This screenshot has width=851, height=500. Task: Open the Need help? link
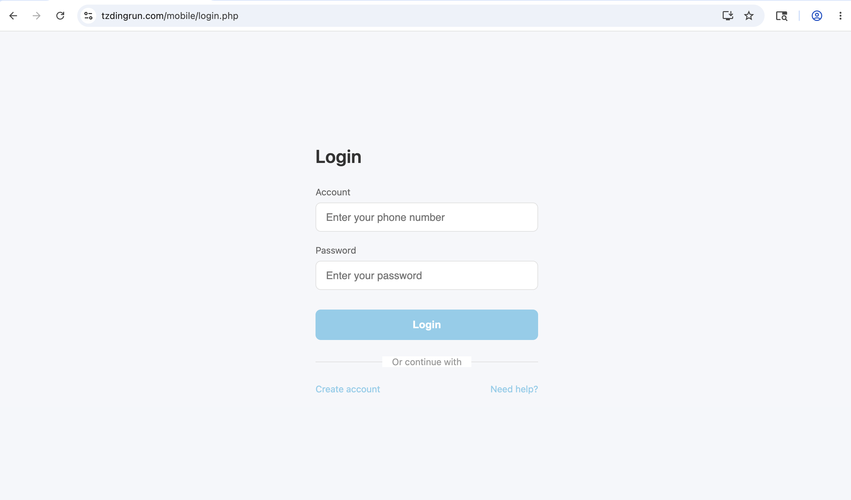pyautogui.click(x=514, y=389)
